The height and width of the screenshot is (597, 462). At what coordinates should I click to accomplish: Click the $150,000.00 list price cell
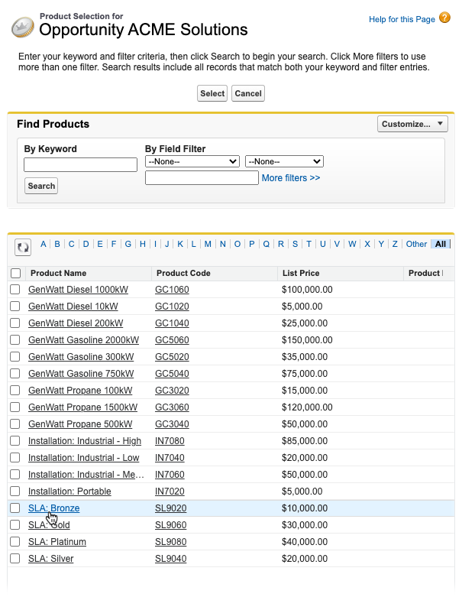click(x=307, y=339)
